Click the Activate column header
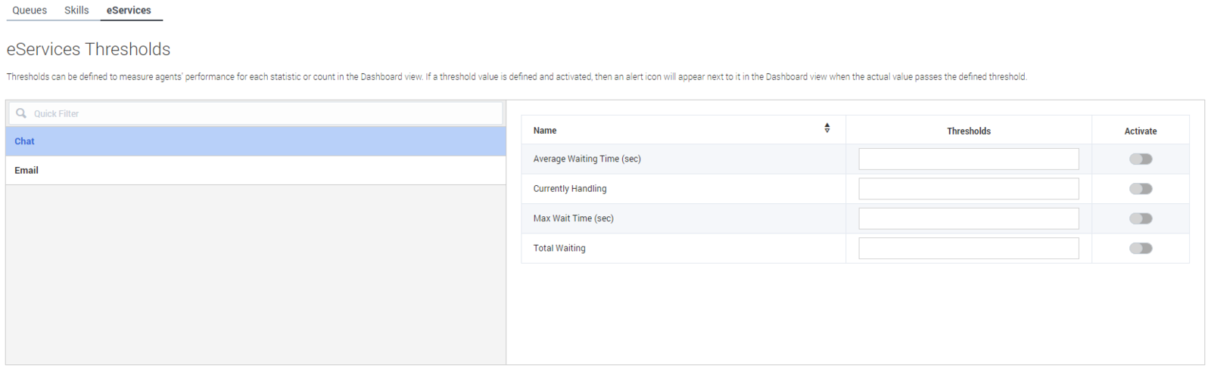The image size is (1211, 371). tap(1140, 131)
